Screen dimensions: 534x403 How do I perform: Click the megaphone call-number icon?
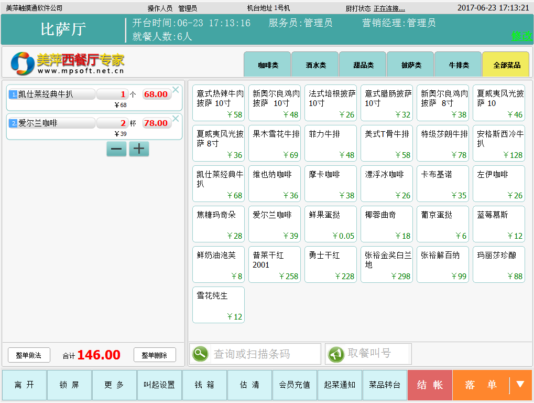tap(336, 354)
